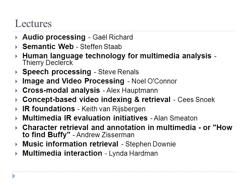This screenshot has height=185, width=247.
Task: Select Concept-based video indexing & retrieval text
Action: point(96,100)
